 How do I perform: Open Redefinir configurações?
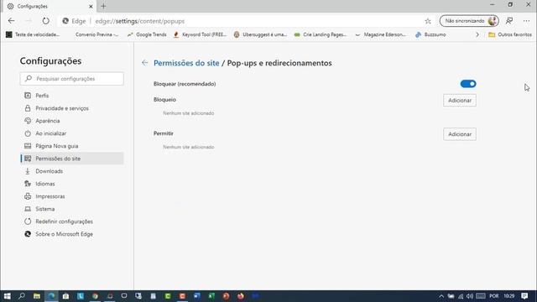[72, 221]
